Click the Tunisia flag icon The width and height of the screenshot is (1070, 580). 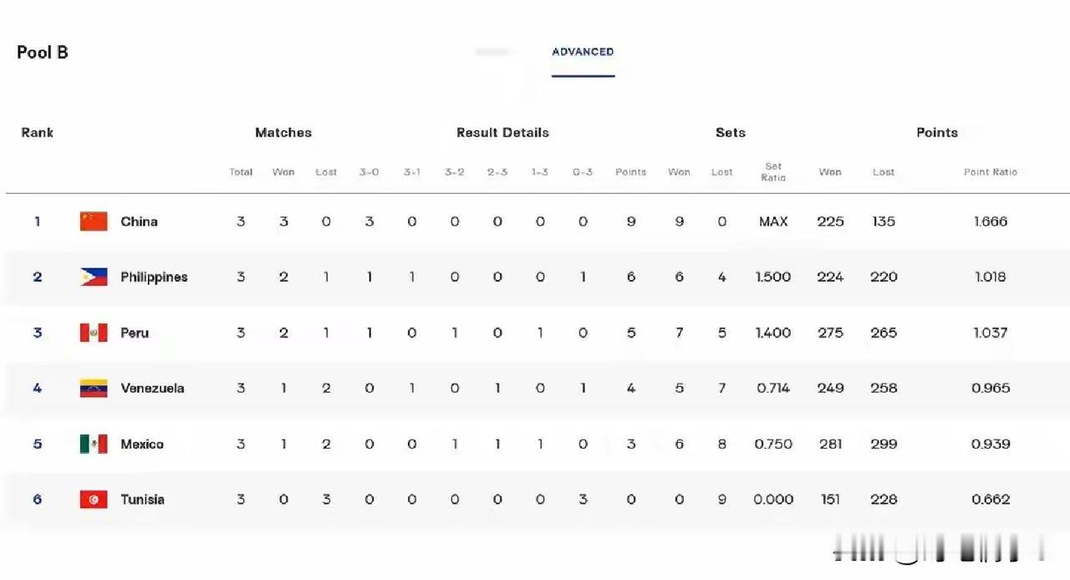point(94,499)
